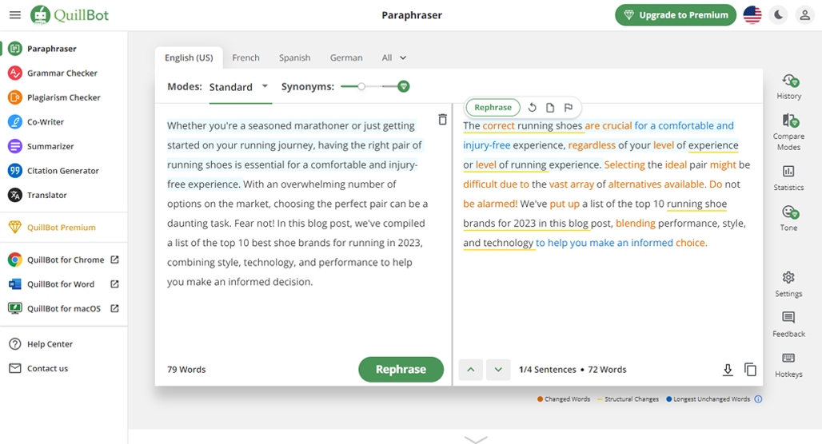Click the Synonyms slider handle
The height and width of the screenshot is (444, 822).
coord(361,86)
